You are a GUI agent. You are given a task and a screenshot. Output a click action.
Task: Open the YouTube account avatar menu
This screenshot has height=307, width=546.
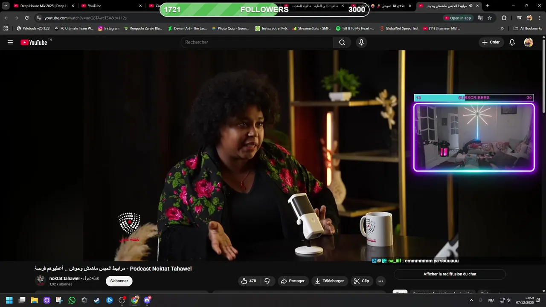[529, 42]
